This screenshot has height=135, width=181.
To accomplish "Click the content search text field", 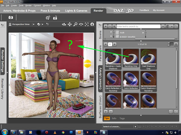I will pyautogui.click(x=138, y=26).
